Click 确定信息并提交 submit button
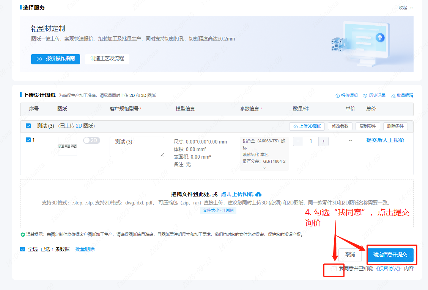The image size is (428, 290). [x=390, y=254]
